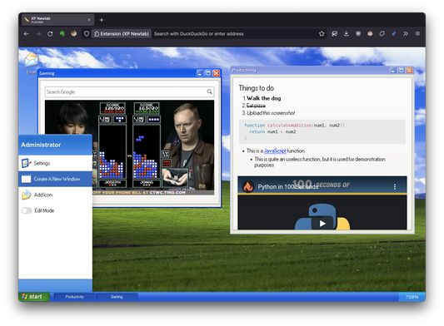
Task: Click the Fireship flame channel icon
Action: click(248, 186)
